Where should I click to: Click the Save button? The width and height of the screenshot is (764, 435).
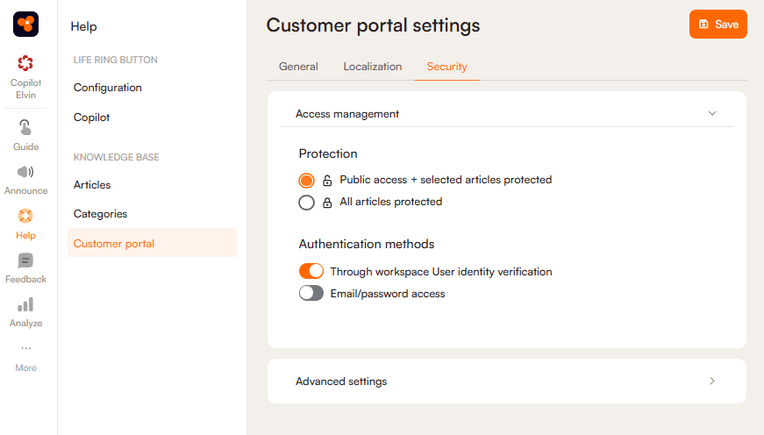point(718,25)
